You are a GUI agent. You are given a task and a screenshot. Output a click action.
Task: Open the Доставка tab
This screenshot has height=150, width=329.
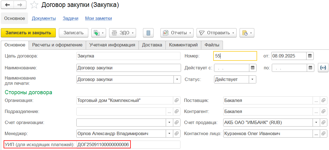pos(152,45)
